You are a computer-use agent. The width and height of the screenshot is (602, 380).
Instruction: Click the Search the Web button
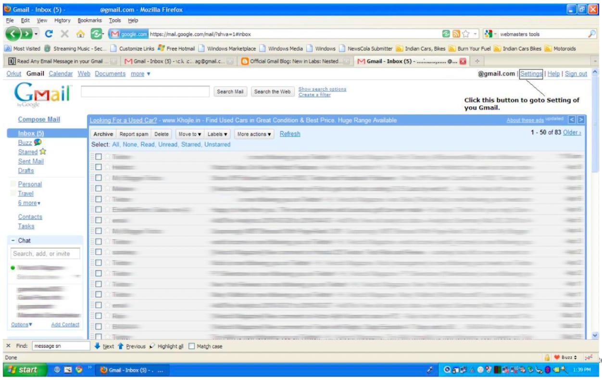click(x=272, y=91)
